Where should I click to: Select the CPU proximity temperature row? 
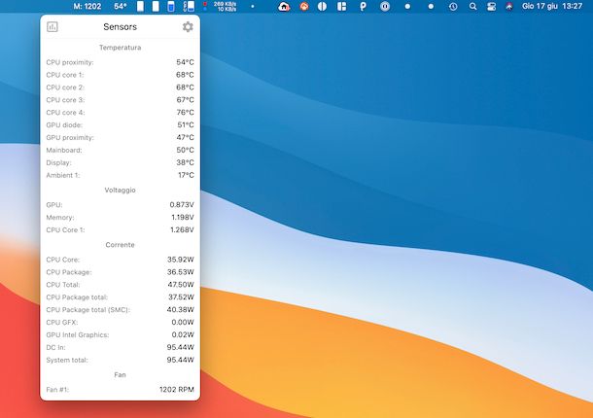coord(120,62)
